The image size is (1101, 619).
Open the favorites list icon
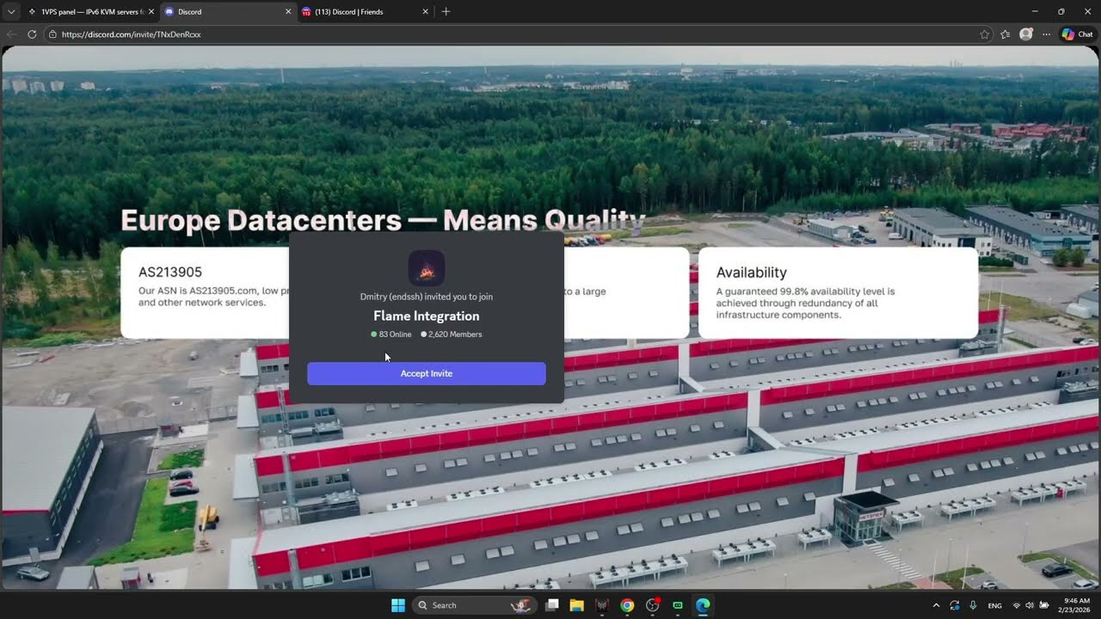pos(1005,34)
